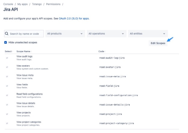188x133 pixels.
Task: Select the View fields scope name
Action: click(x=22, y=84)
